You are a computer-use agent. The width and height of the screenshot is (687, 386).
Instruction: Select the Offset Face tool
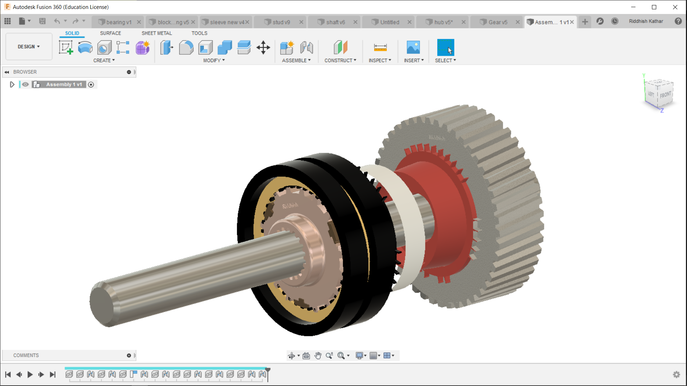(244, 47)
